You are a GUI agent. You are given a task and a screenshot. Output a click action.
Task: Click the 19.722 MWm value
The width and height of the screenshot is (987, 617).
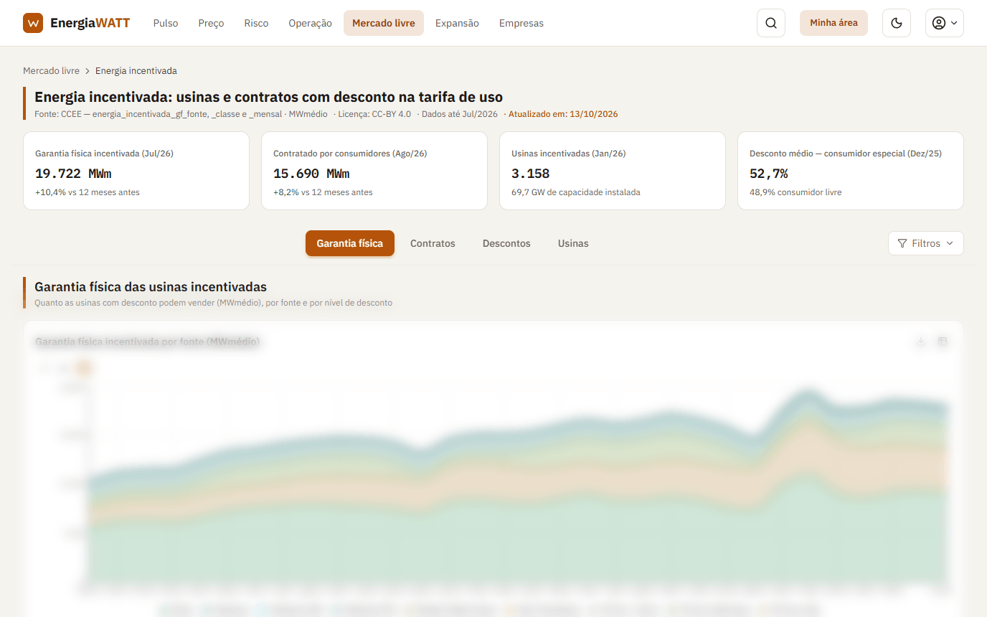coord(73,174)
